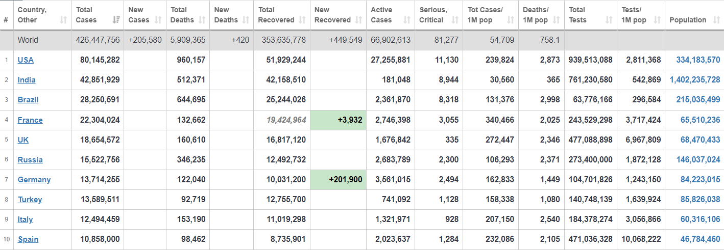Sort by Total Recovered arrow icon

(302, 20)
